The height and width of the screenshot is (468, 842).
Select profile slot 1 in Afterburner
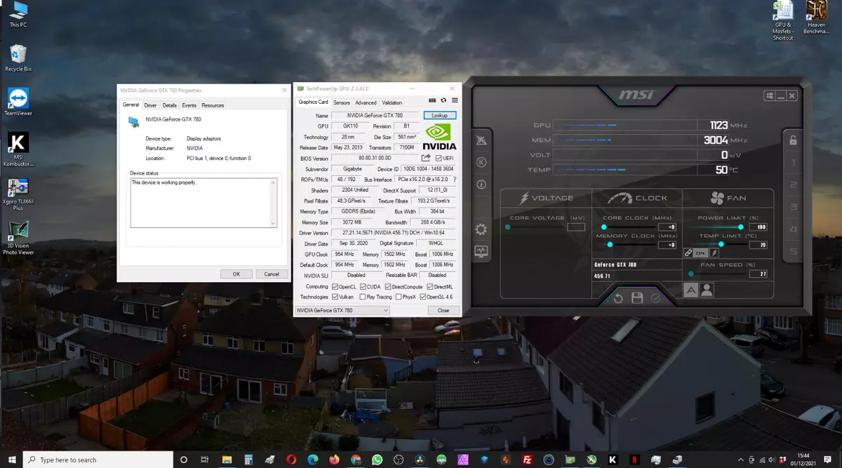(793, 162)
